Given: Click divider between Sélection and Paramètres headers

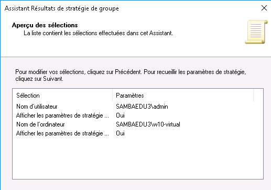Looking at the screenshot, I should click(112, 96).
